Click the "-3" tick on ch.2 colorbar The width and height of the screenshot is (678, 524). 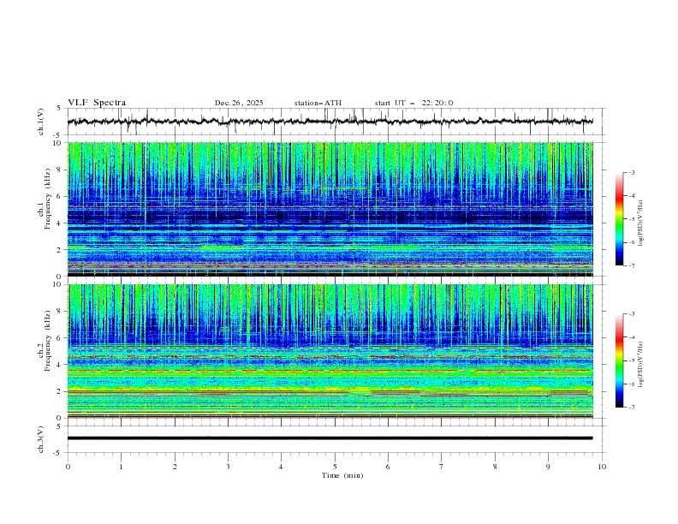click(x=631, y=314)
